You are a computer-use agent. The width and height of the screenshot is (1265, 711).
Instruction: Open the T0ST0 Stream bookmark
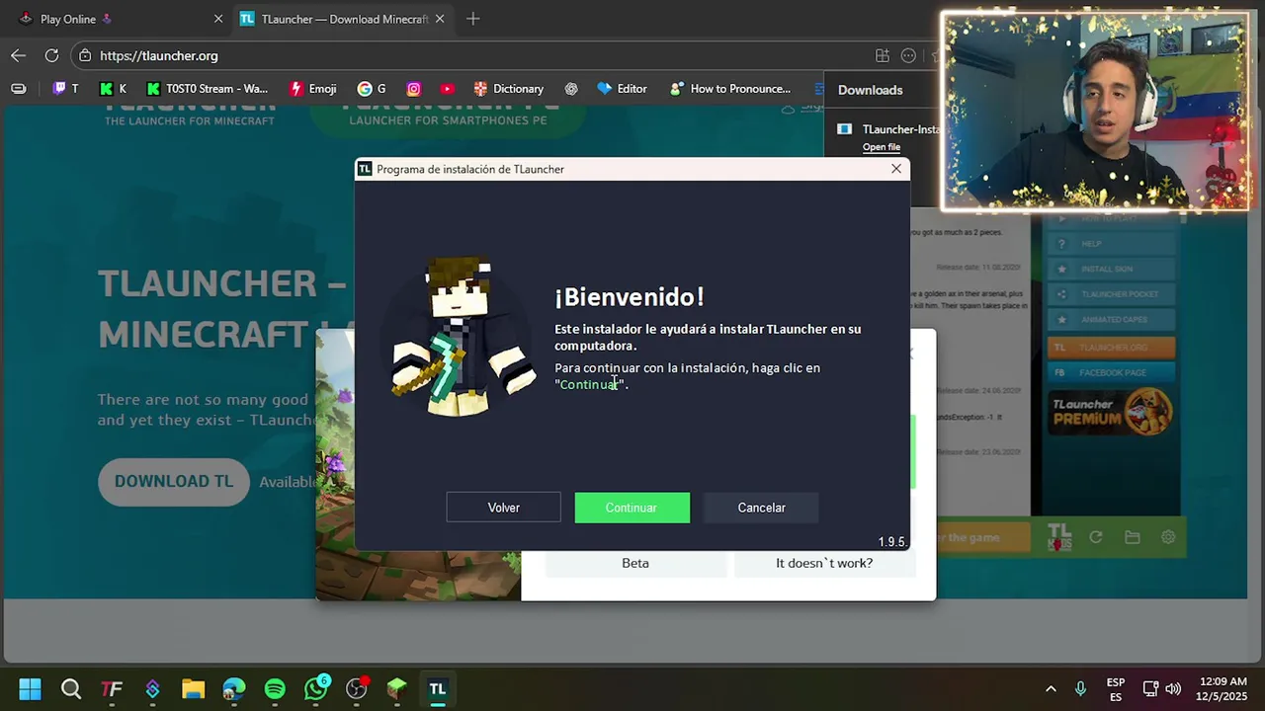207,88
